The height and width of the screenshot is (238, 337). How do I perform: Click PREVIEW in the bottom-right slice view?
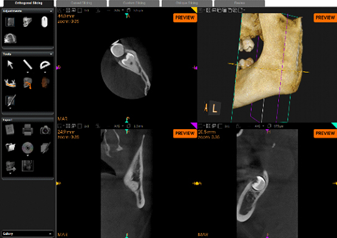coord(325,134)
